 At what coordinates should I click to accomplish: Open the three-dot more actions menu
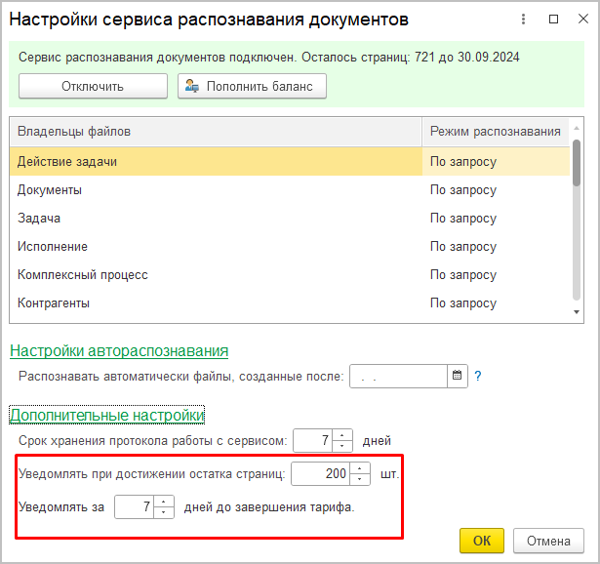point(523,20)
